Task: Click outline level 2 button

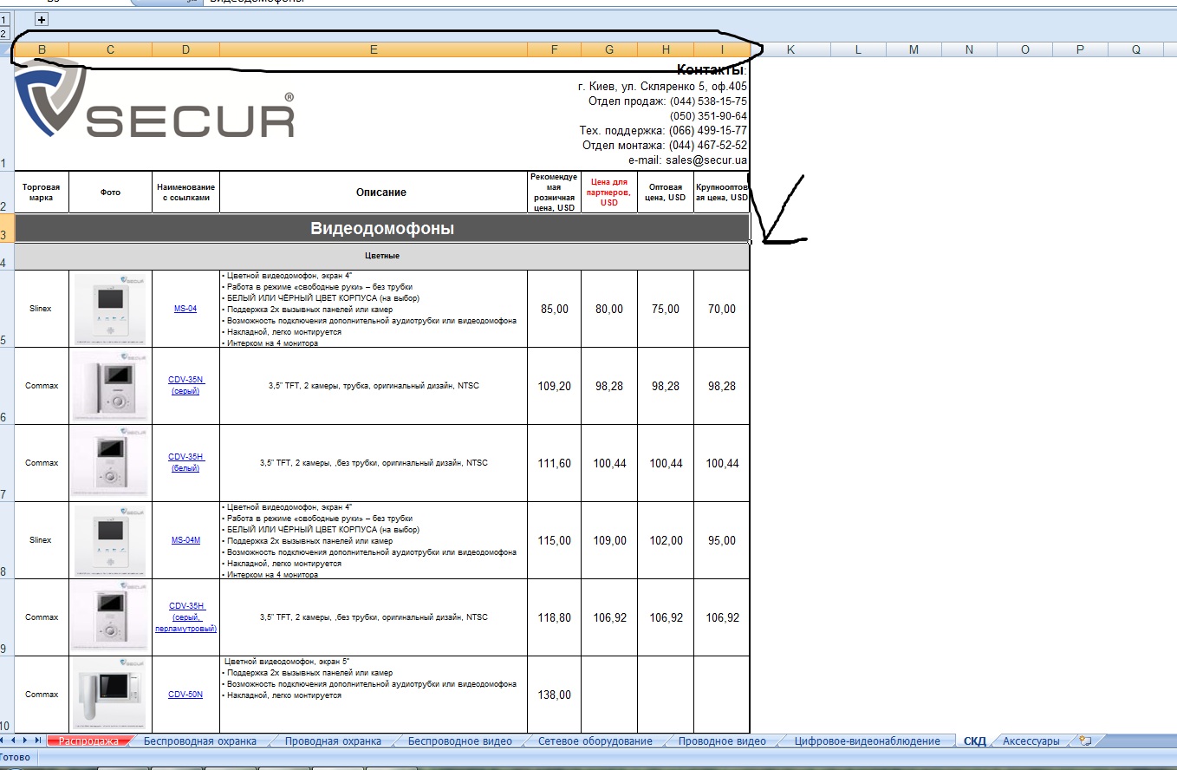Action: click(x=4, y=33)
